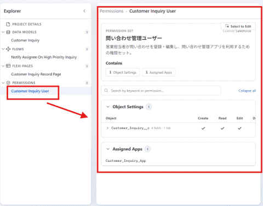Click the License: Salesforce label

237,31
